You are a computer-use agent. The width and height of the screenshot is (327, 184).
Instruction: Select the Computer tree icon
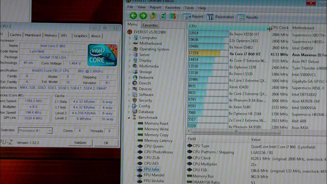[x=135, y=38]
